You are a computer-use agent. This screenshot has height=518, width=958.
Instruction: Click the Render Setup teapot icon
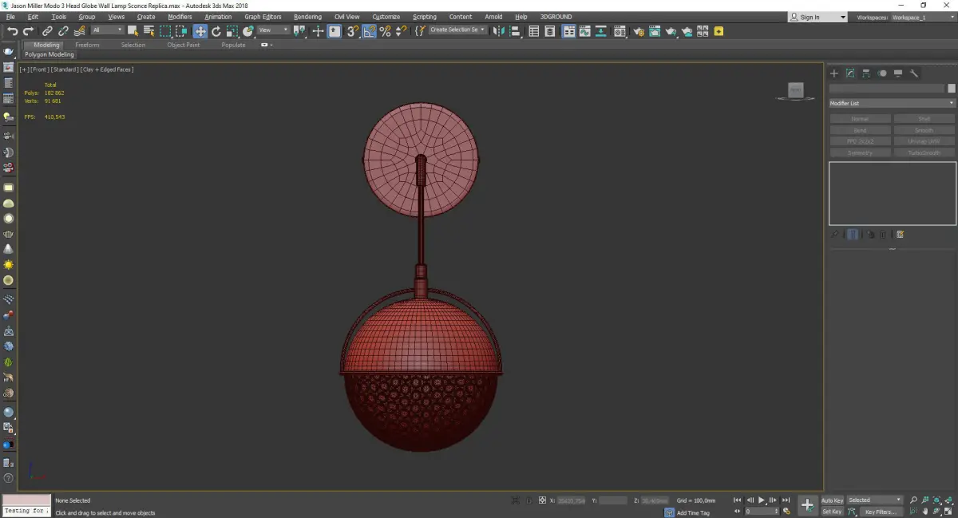[x=639, y=31]
